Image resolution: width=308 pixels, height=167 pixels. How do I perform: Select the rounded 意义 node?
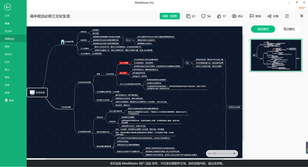click(x=188, y=63)
